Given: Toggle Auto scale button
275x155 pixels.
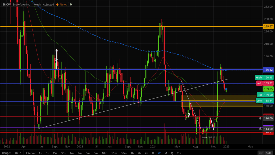Looking at the screenshot, I should pos(268,153).
